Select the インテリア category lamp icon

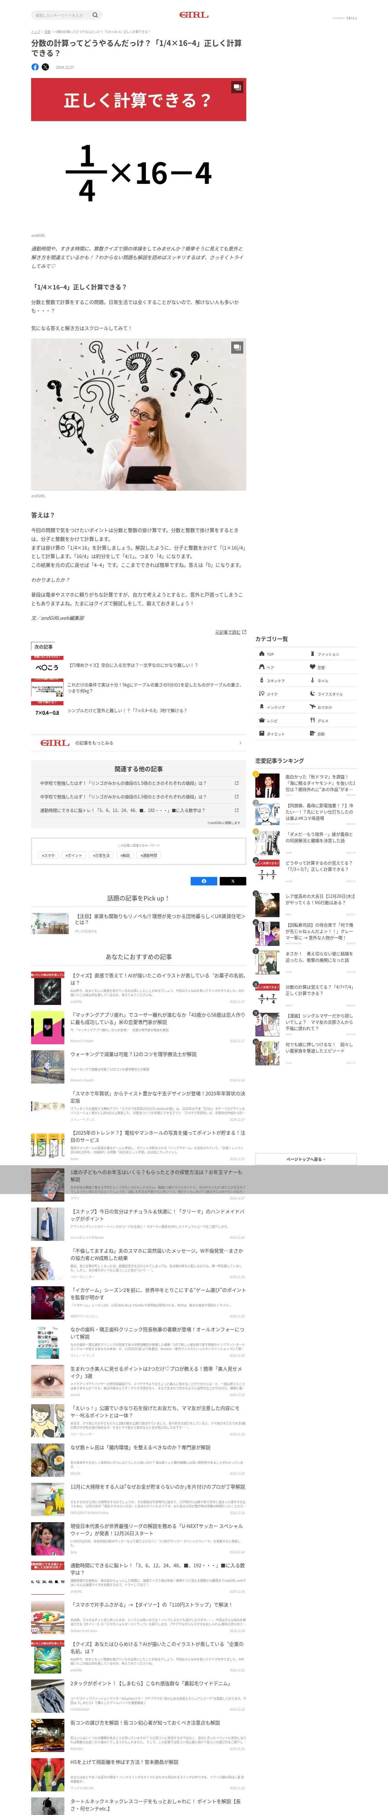tap(262, 707)
